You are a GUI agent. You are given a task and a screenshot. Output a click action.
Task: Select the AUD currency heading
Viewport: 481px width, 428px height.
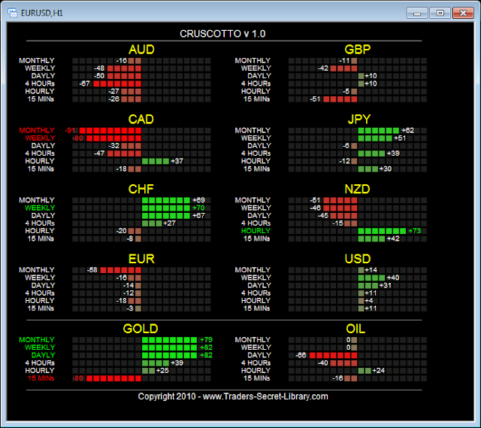pos(141,50)
